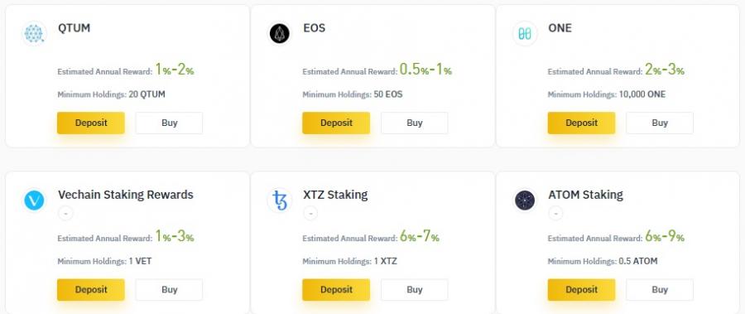Viewport: 745px width, 314px height.
Task: Deposit VET in Vechain Staking Rewards card
Action: (91, 290)
